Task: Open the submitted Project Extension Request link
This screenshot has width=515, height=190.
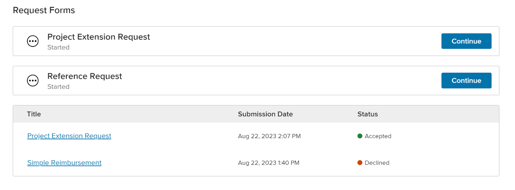Action: click(x=69, y=136)
